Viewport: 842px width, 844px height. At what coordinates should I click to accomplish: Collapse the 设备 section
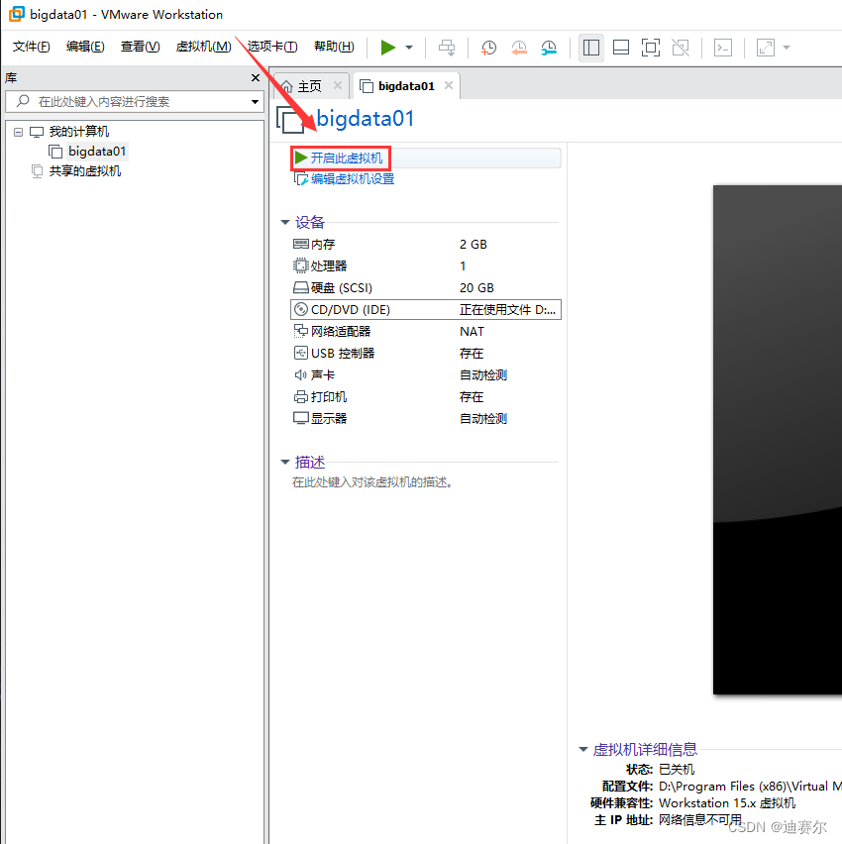285,222
